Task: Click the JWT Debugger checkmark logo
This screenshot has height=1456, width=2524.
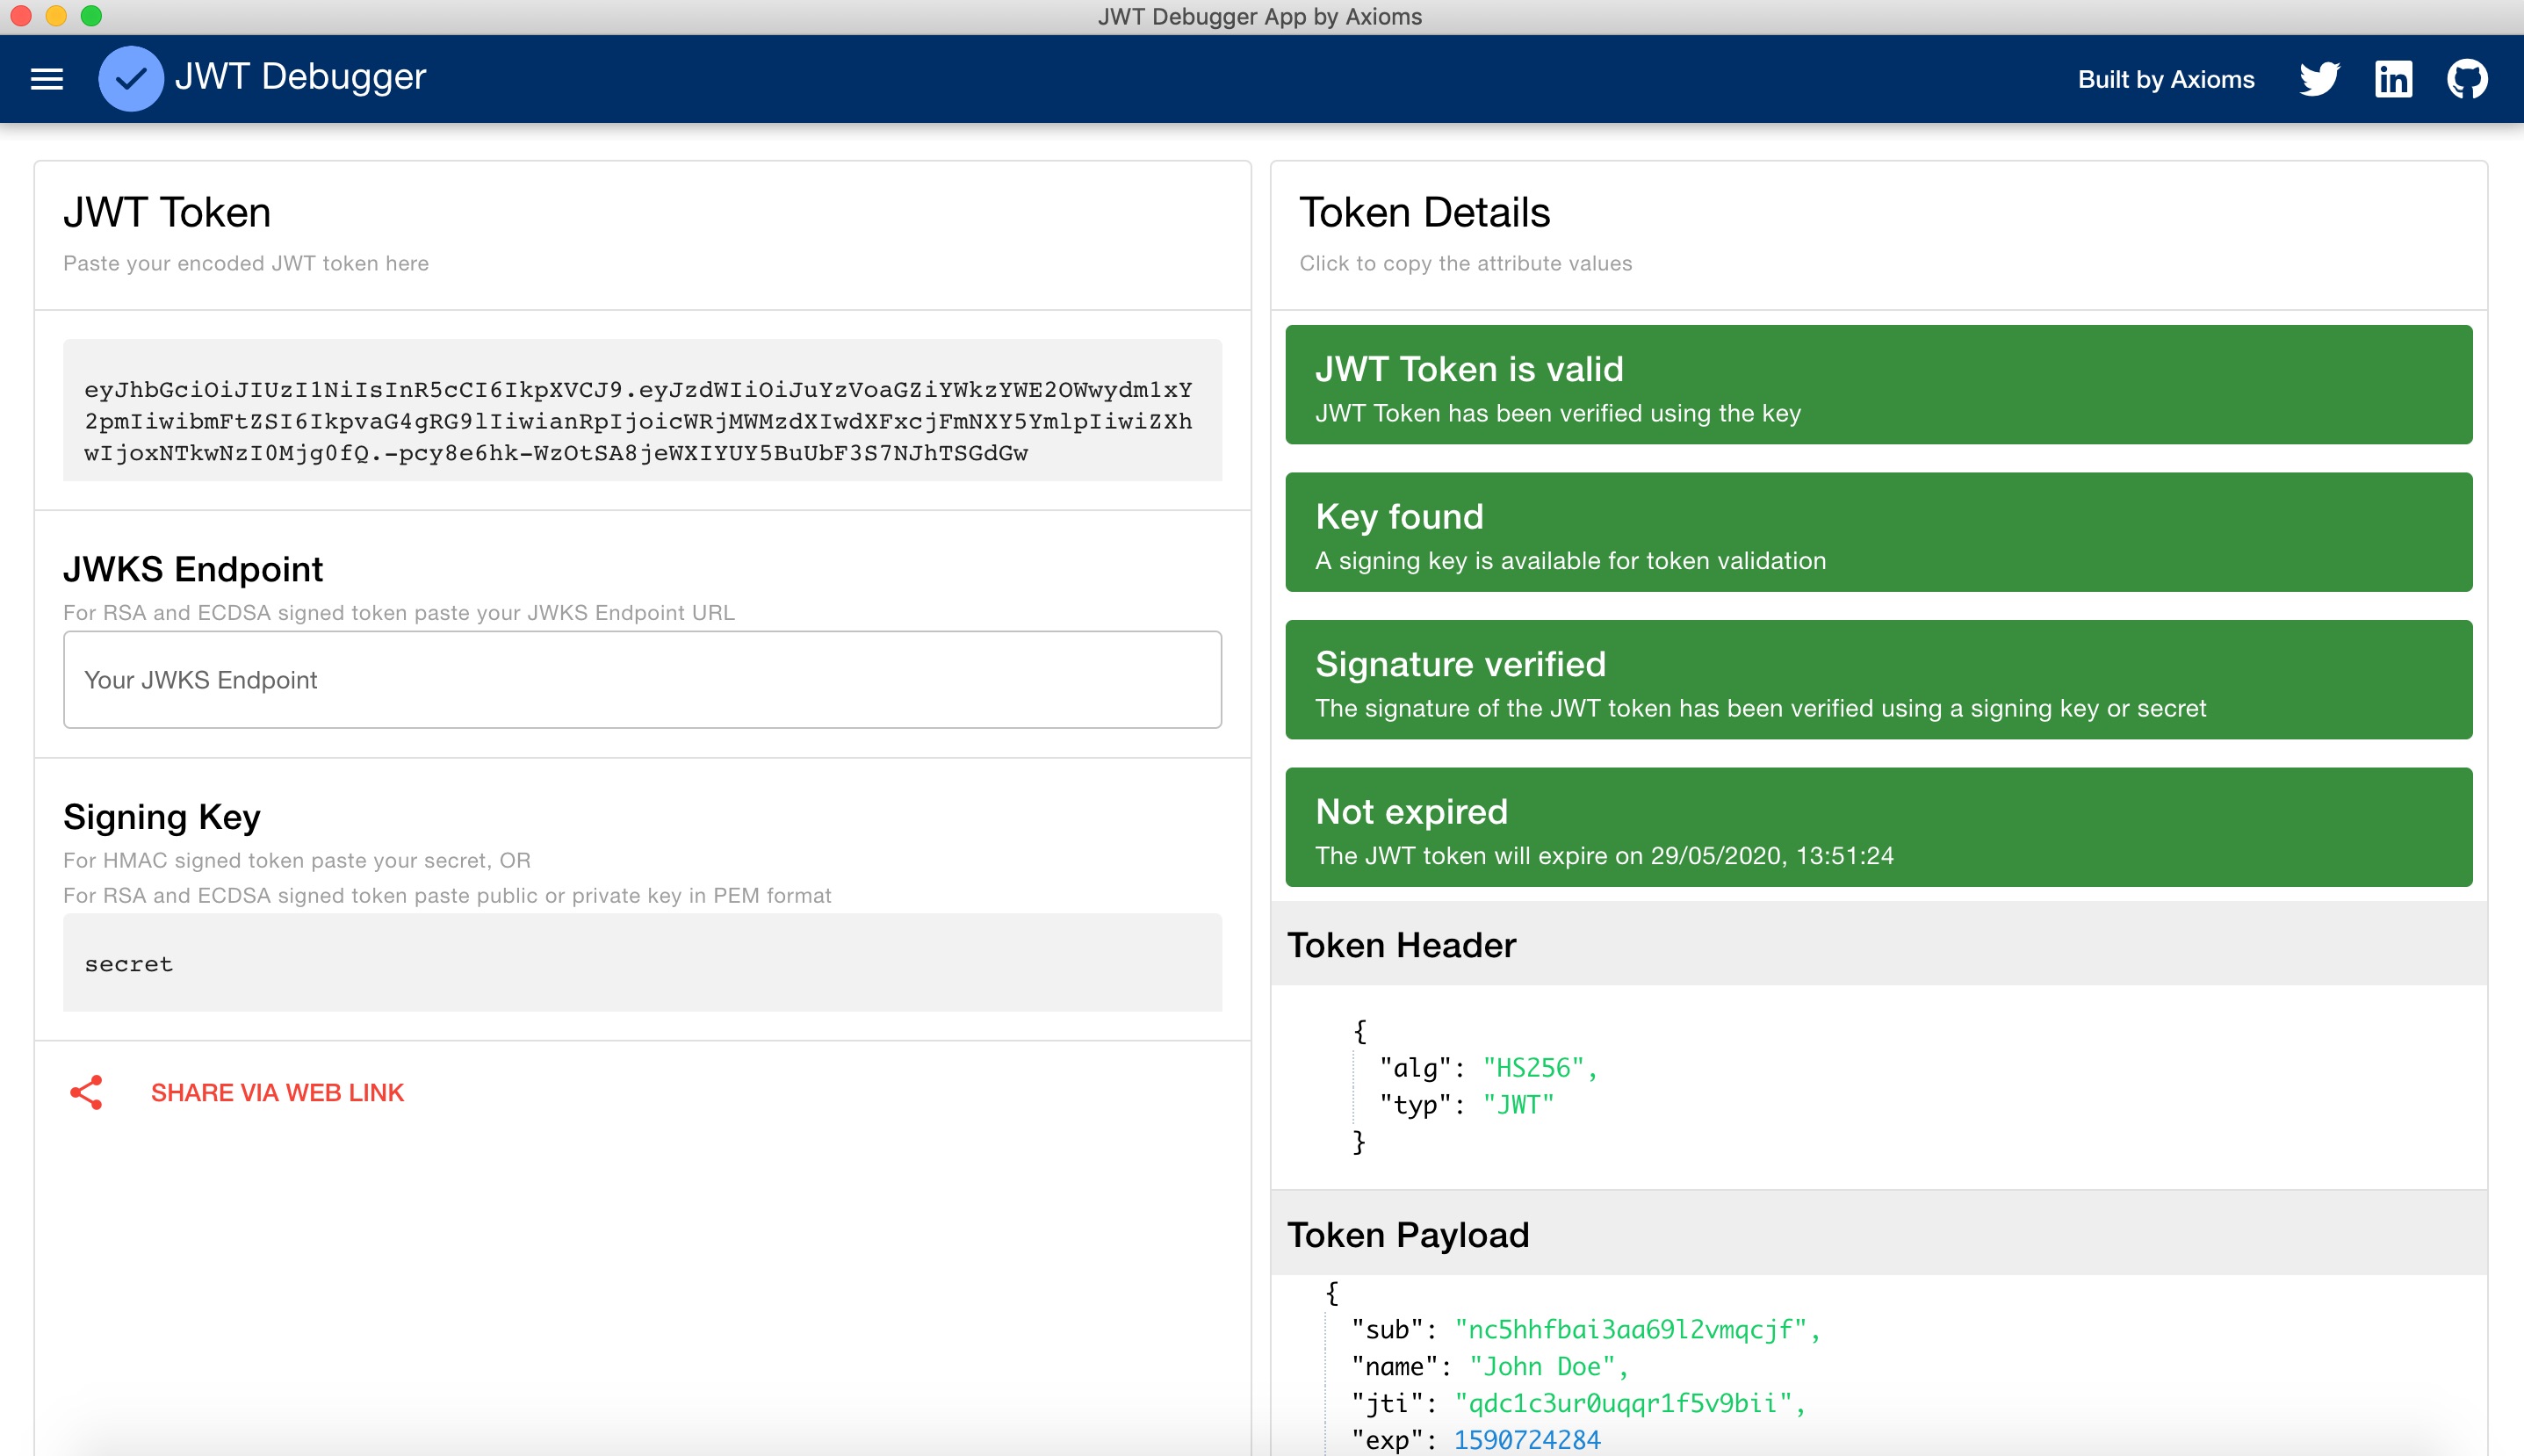Action: coord(131,79)
